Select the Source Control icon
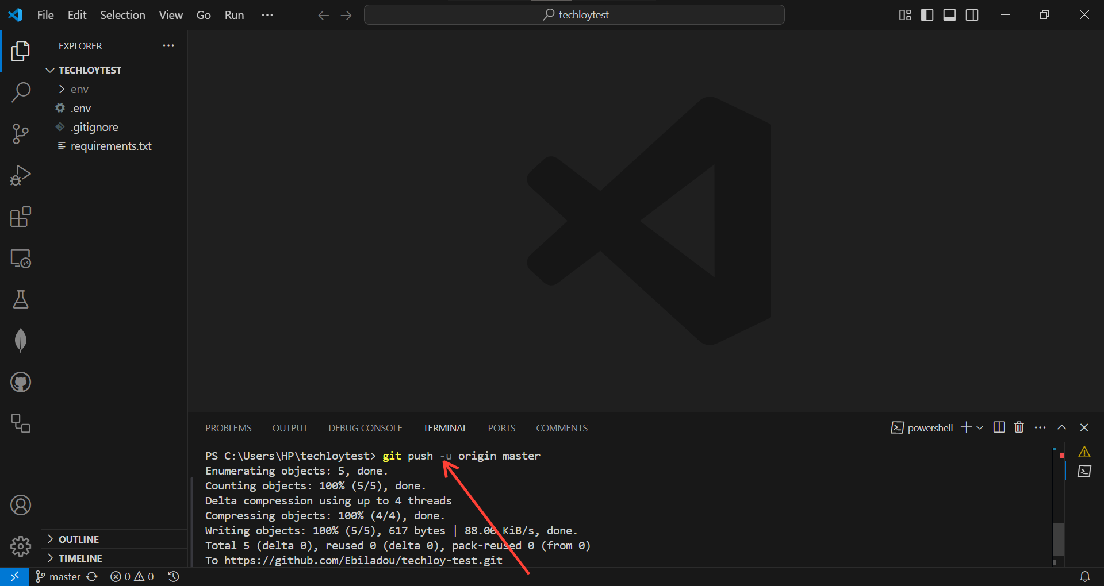This screenshot has height=586, width=1104. coord(21,133)
